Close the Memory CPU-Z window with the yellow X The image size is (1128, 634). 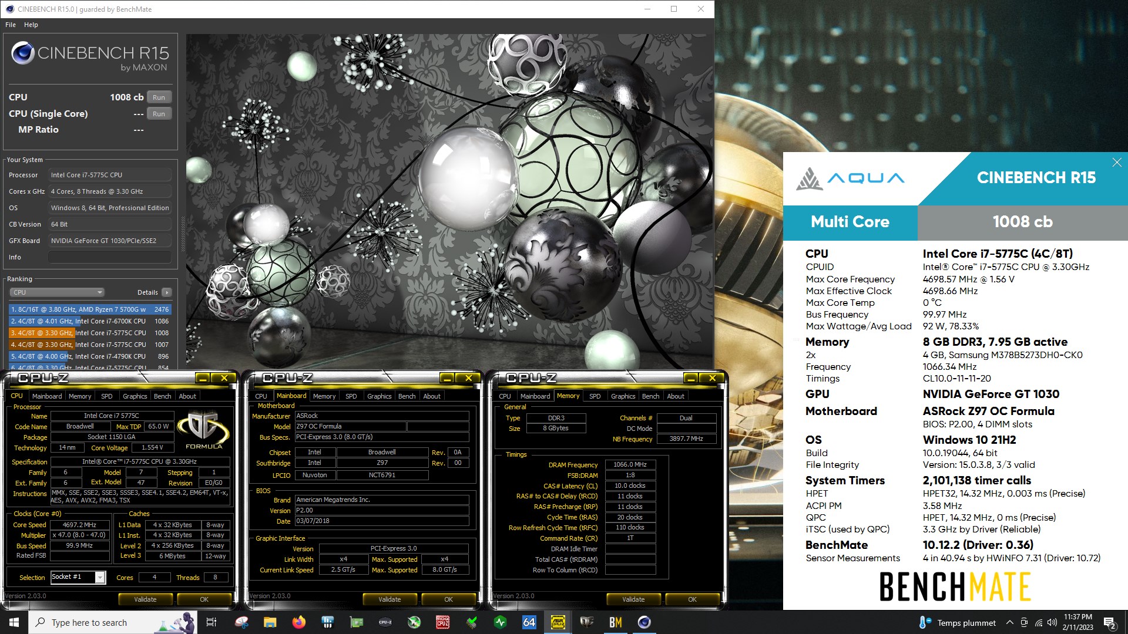712,378
